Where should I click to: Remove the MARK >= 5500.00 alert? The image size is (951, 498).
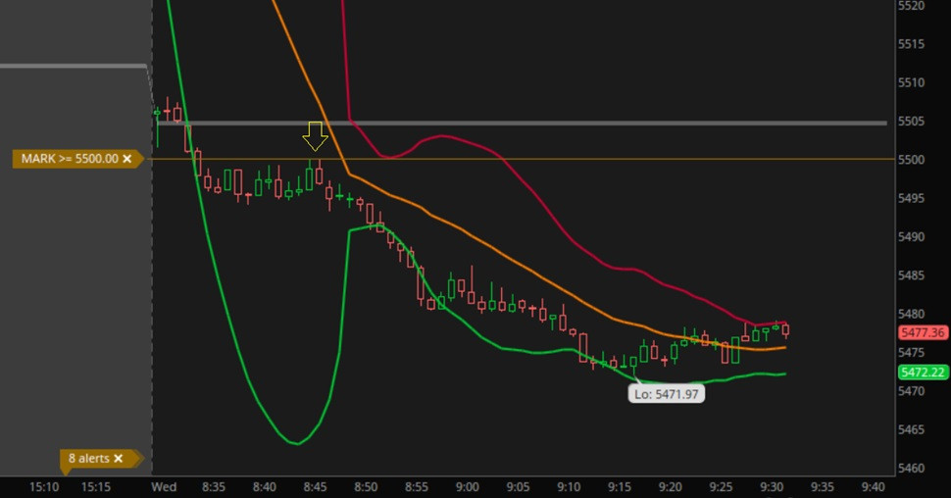pyautogui.click(x=126, y=159)
